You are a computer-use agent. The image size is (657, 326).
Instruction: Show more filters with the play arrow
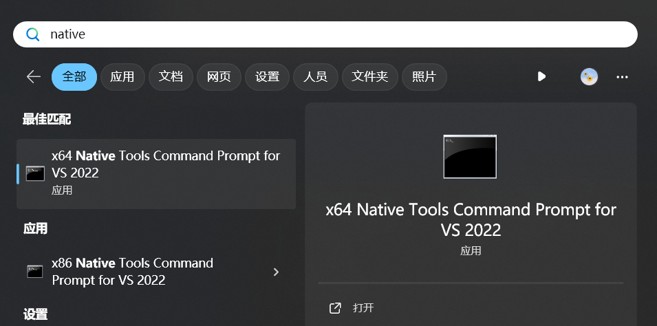pyautogui.click(x=541, y=76)
